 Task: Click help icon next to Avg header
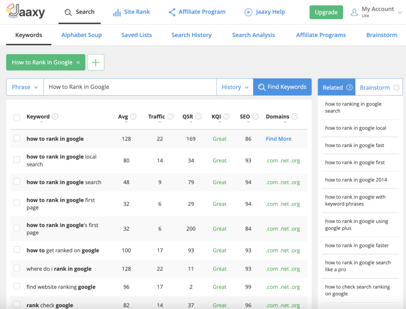pos(133,116)
